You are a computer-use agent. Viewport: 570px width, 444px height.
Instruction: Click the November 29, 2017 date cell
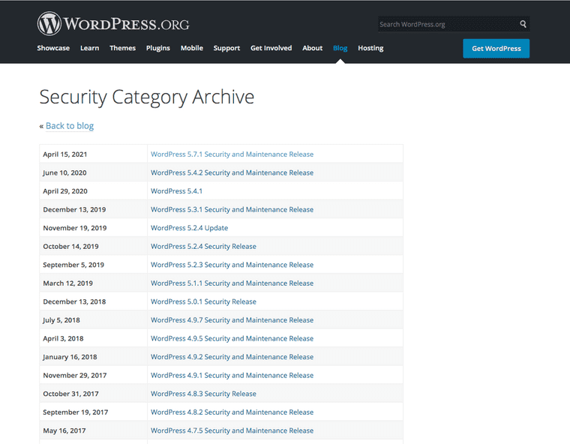(x=94, y=375)
